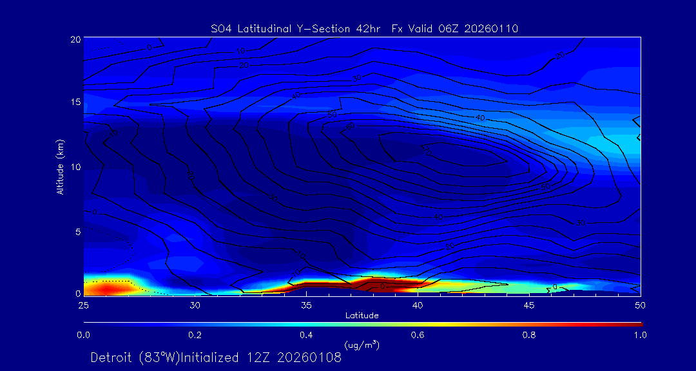
Task: Click the altitude tick label 15
Action: tap(74, 102)
